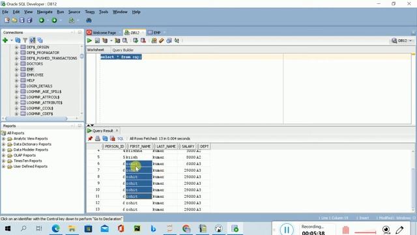Screen dimensions: 417x235
Task: Pin the Query Result with the pin icon
Action: pyautogui.click(x=90, y=138)
